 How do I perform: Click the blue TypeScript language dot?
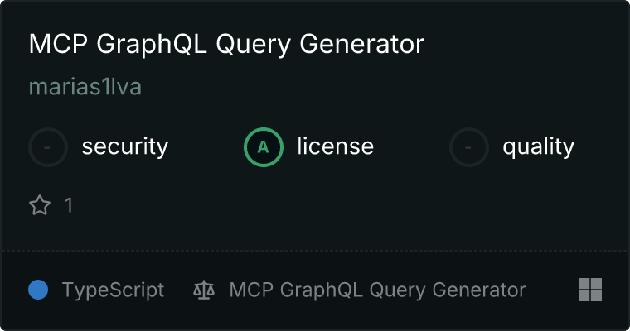[x=38, y=290]
